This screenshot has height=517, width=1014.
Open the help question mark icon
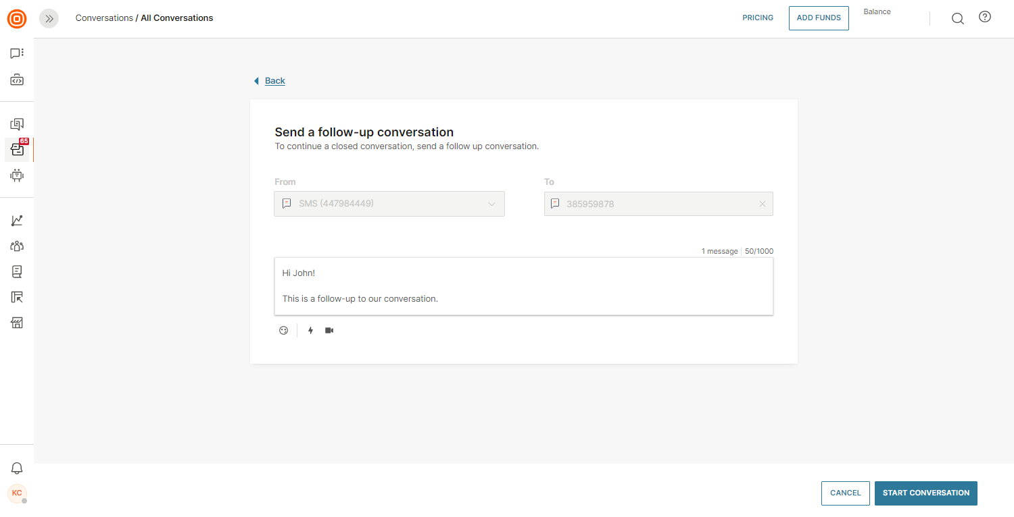click(x=985, y=18)
